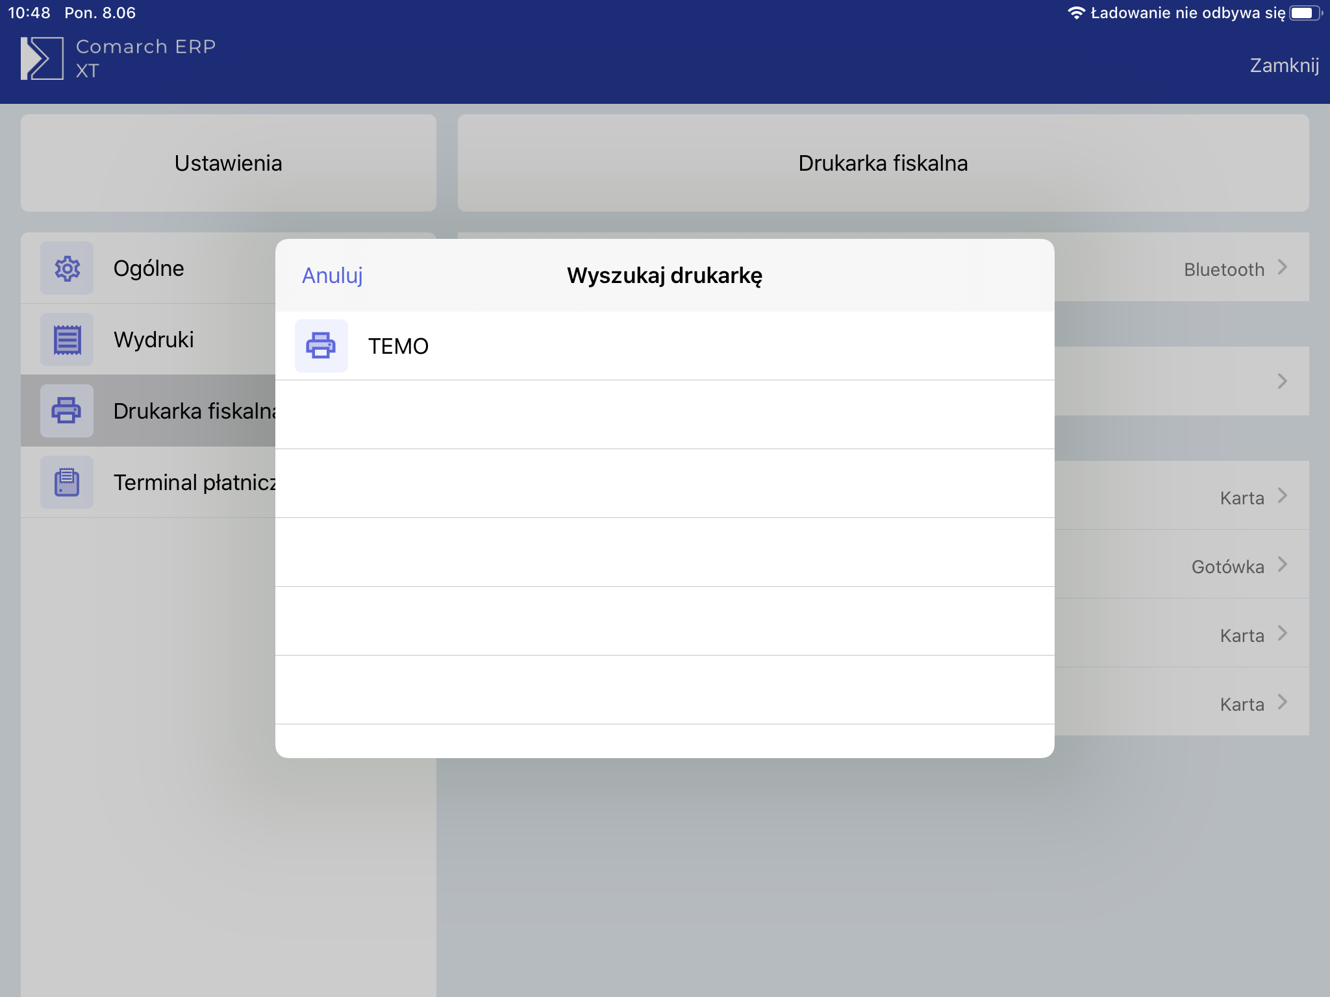Open the Wydruki settings section

pyautogui.click(x=154, y=339)
